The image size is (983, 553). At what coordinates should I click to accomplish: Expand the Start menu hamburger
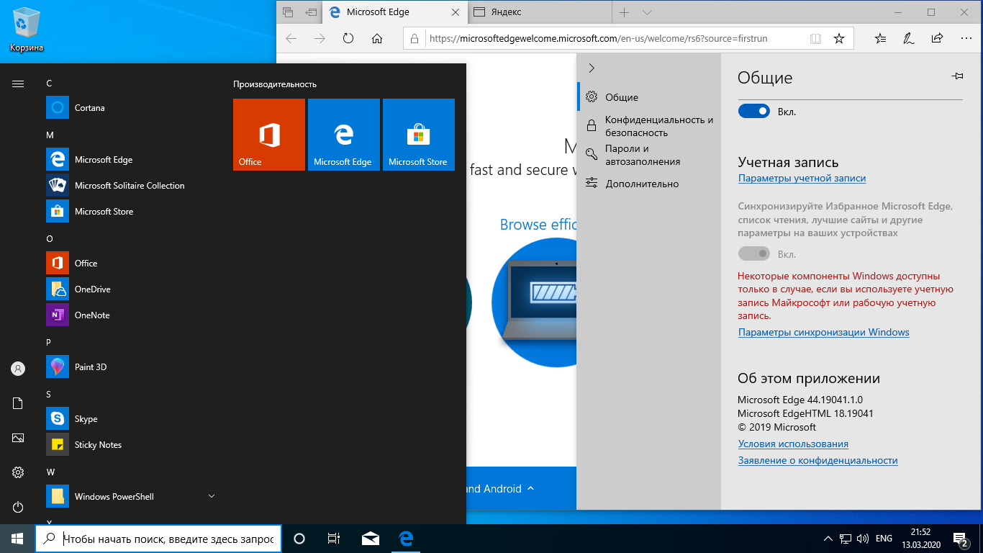(18, 84)
